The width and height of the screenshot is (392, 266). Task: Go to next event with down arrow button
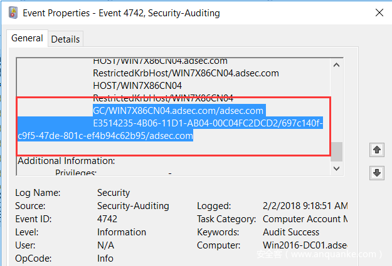377,173
